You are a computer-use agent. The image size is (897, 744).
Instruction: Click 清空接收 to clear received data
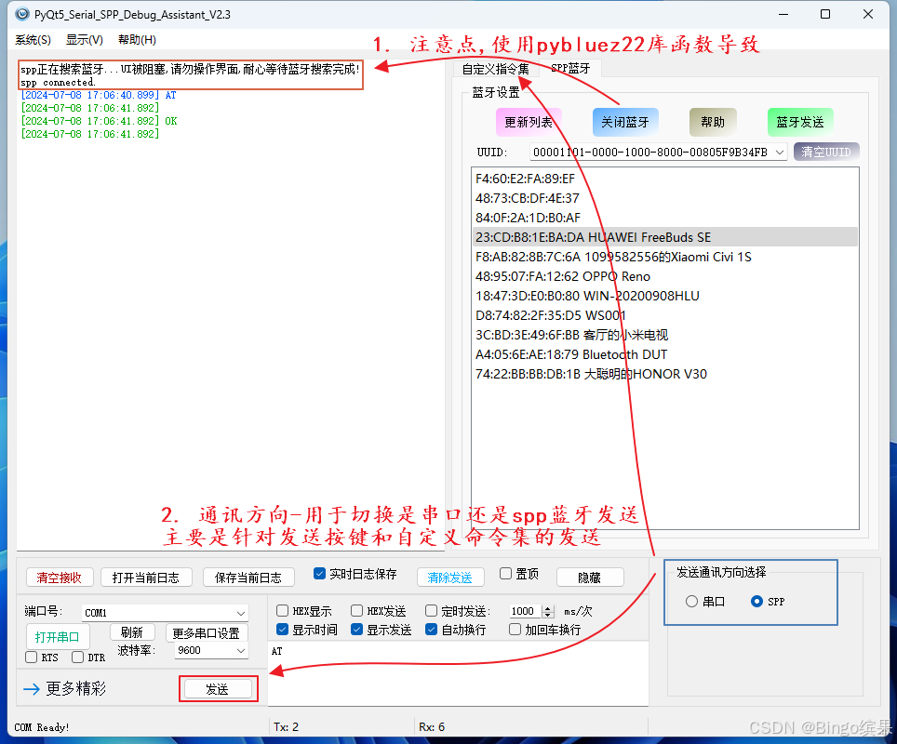pos(60,577)
